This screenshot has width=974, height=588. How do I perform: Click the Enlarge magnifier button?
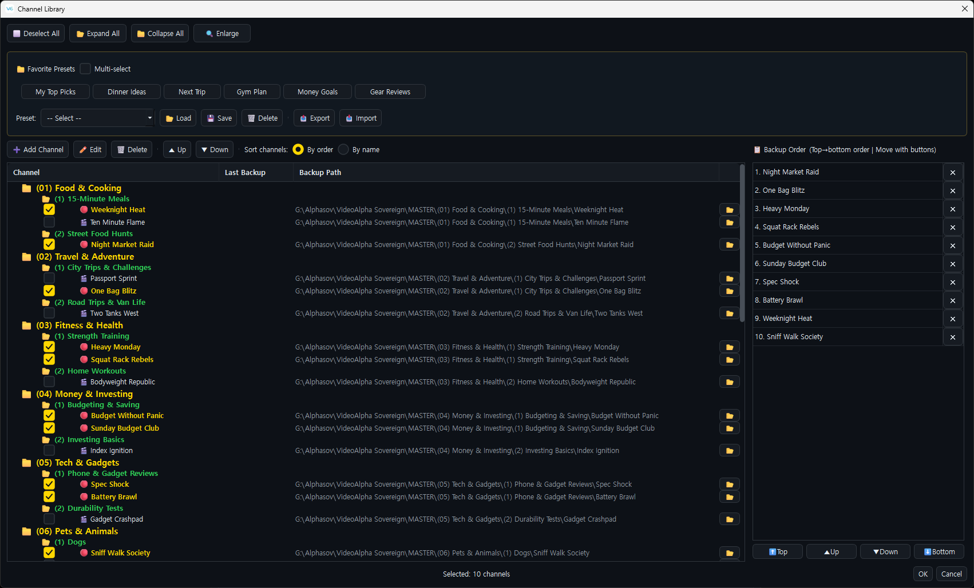pyautogui.click(x=222, y=34)
